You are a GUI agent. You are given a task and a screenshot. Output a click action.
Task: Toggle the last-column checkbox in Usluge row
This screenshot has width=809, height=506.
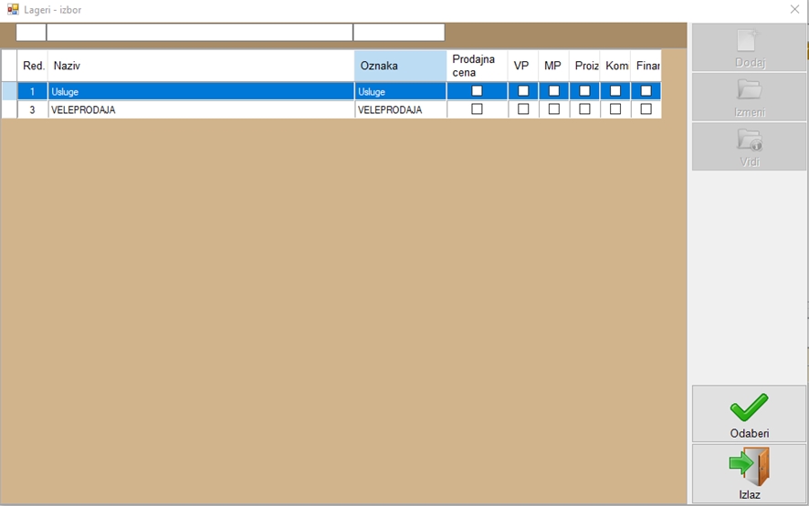point(646,91)
